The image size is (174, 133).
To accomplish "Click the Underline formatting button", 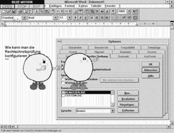I will coord(86,18).
